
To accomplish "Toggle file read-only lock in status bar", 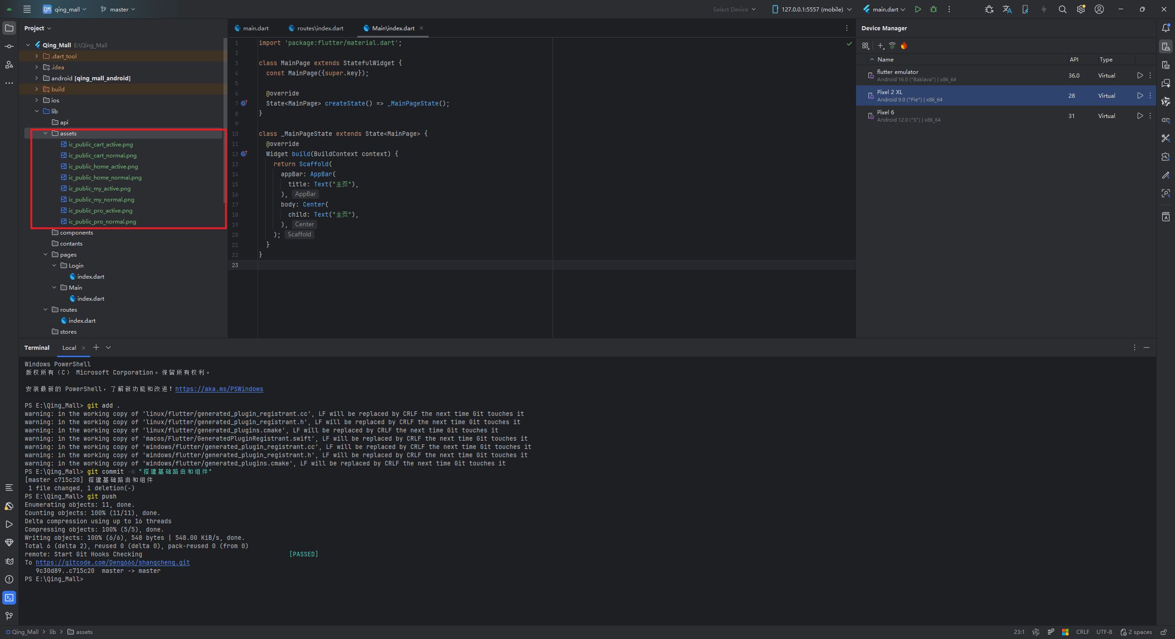I will tap(1164, 632).
